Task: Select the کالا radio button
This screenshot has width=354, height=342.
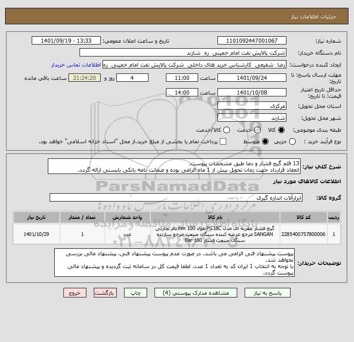Action: click(x=281, y=130)
